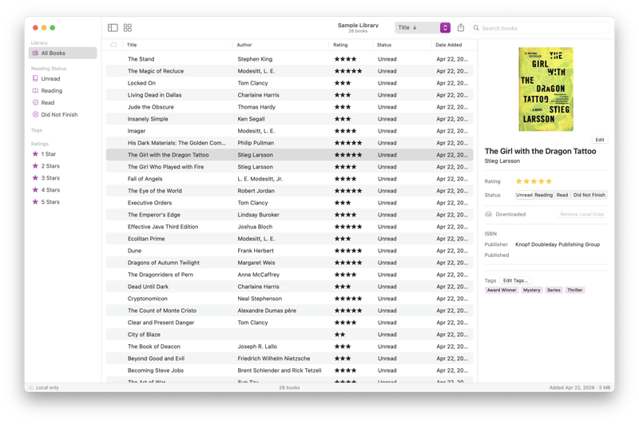Click the 4 Stars rating icon
This screenshot has width=639, height=424.
pyautogui.click(x=35, y=190)
